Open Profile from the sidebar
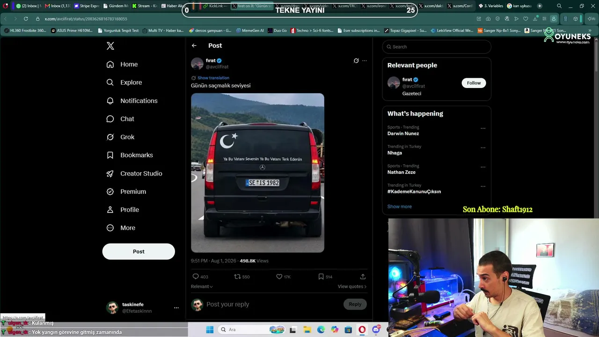599x337 pixels. pos(123,210)
